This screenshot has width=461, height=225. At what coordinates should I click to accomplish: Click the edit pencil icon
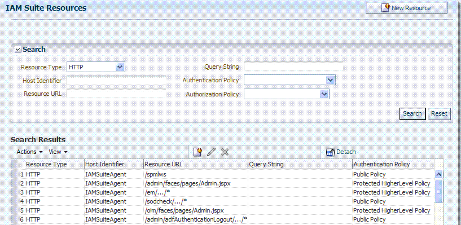pos(212,152)
